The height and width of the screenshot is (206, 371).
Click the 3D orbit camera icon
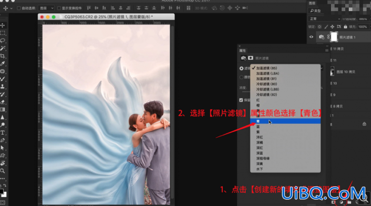[x=214, y=8]
